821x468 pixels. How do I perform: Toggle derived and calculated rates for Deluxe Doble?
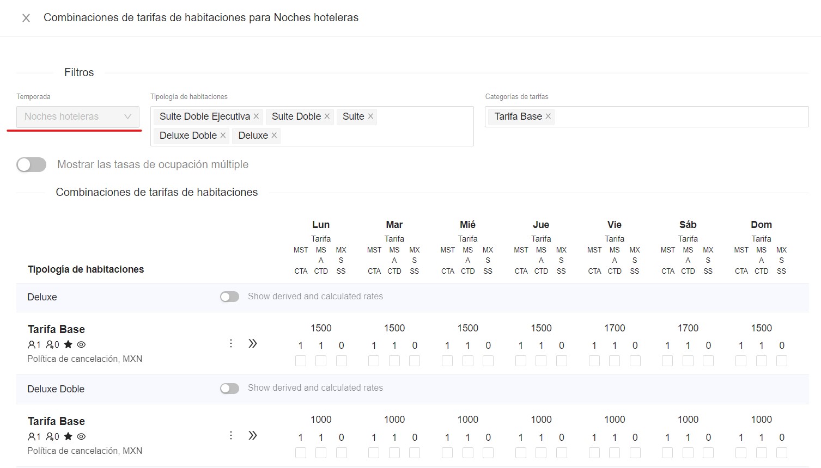click(229, 388)
